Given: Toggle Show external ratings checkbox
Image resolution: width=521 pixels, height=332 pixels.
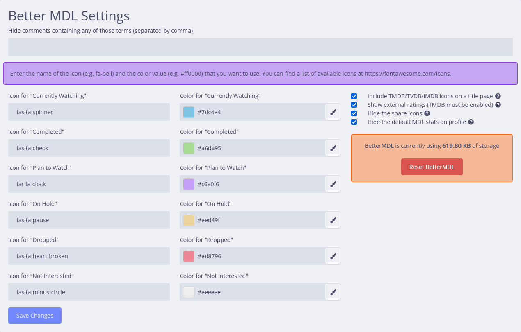Looking at the screenshot, I should 354,105.
